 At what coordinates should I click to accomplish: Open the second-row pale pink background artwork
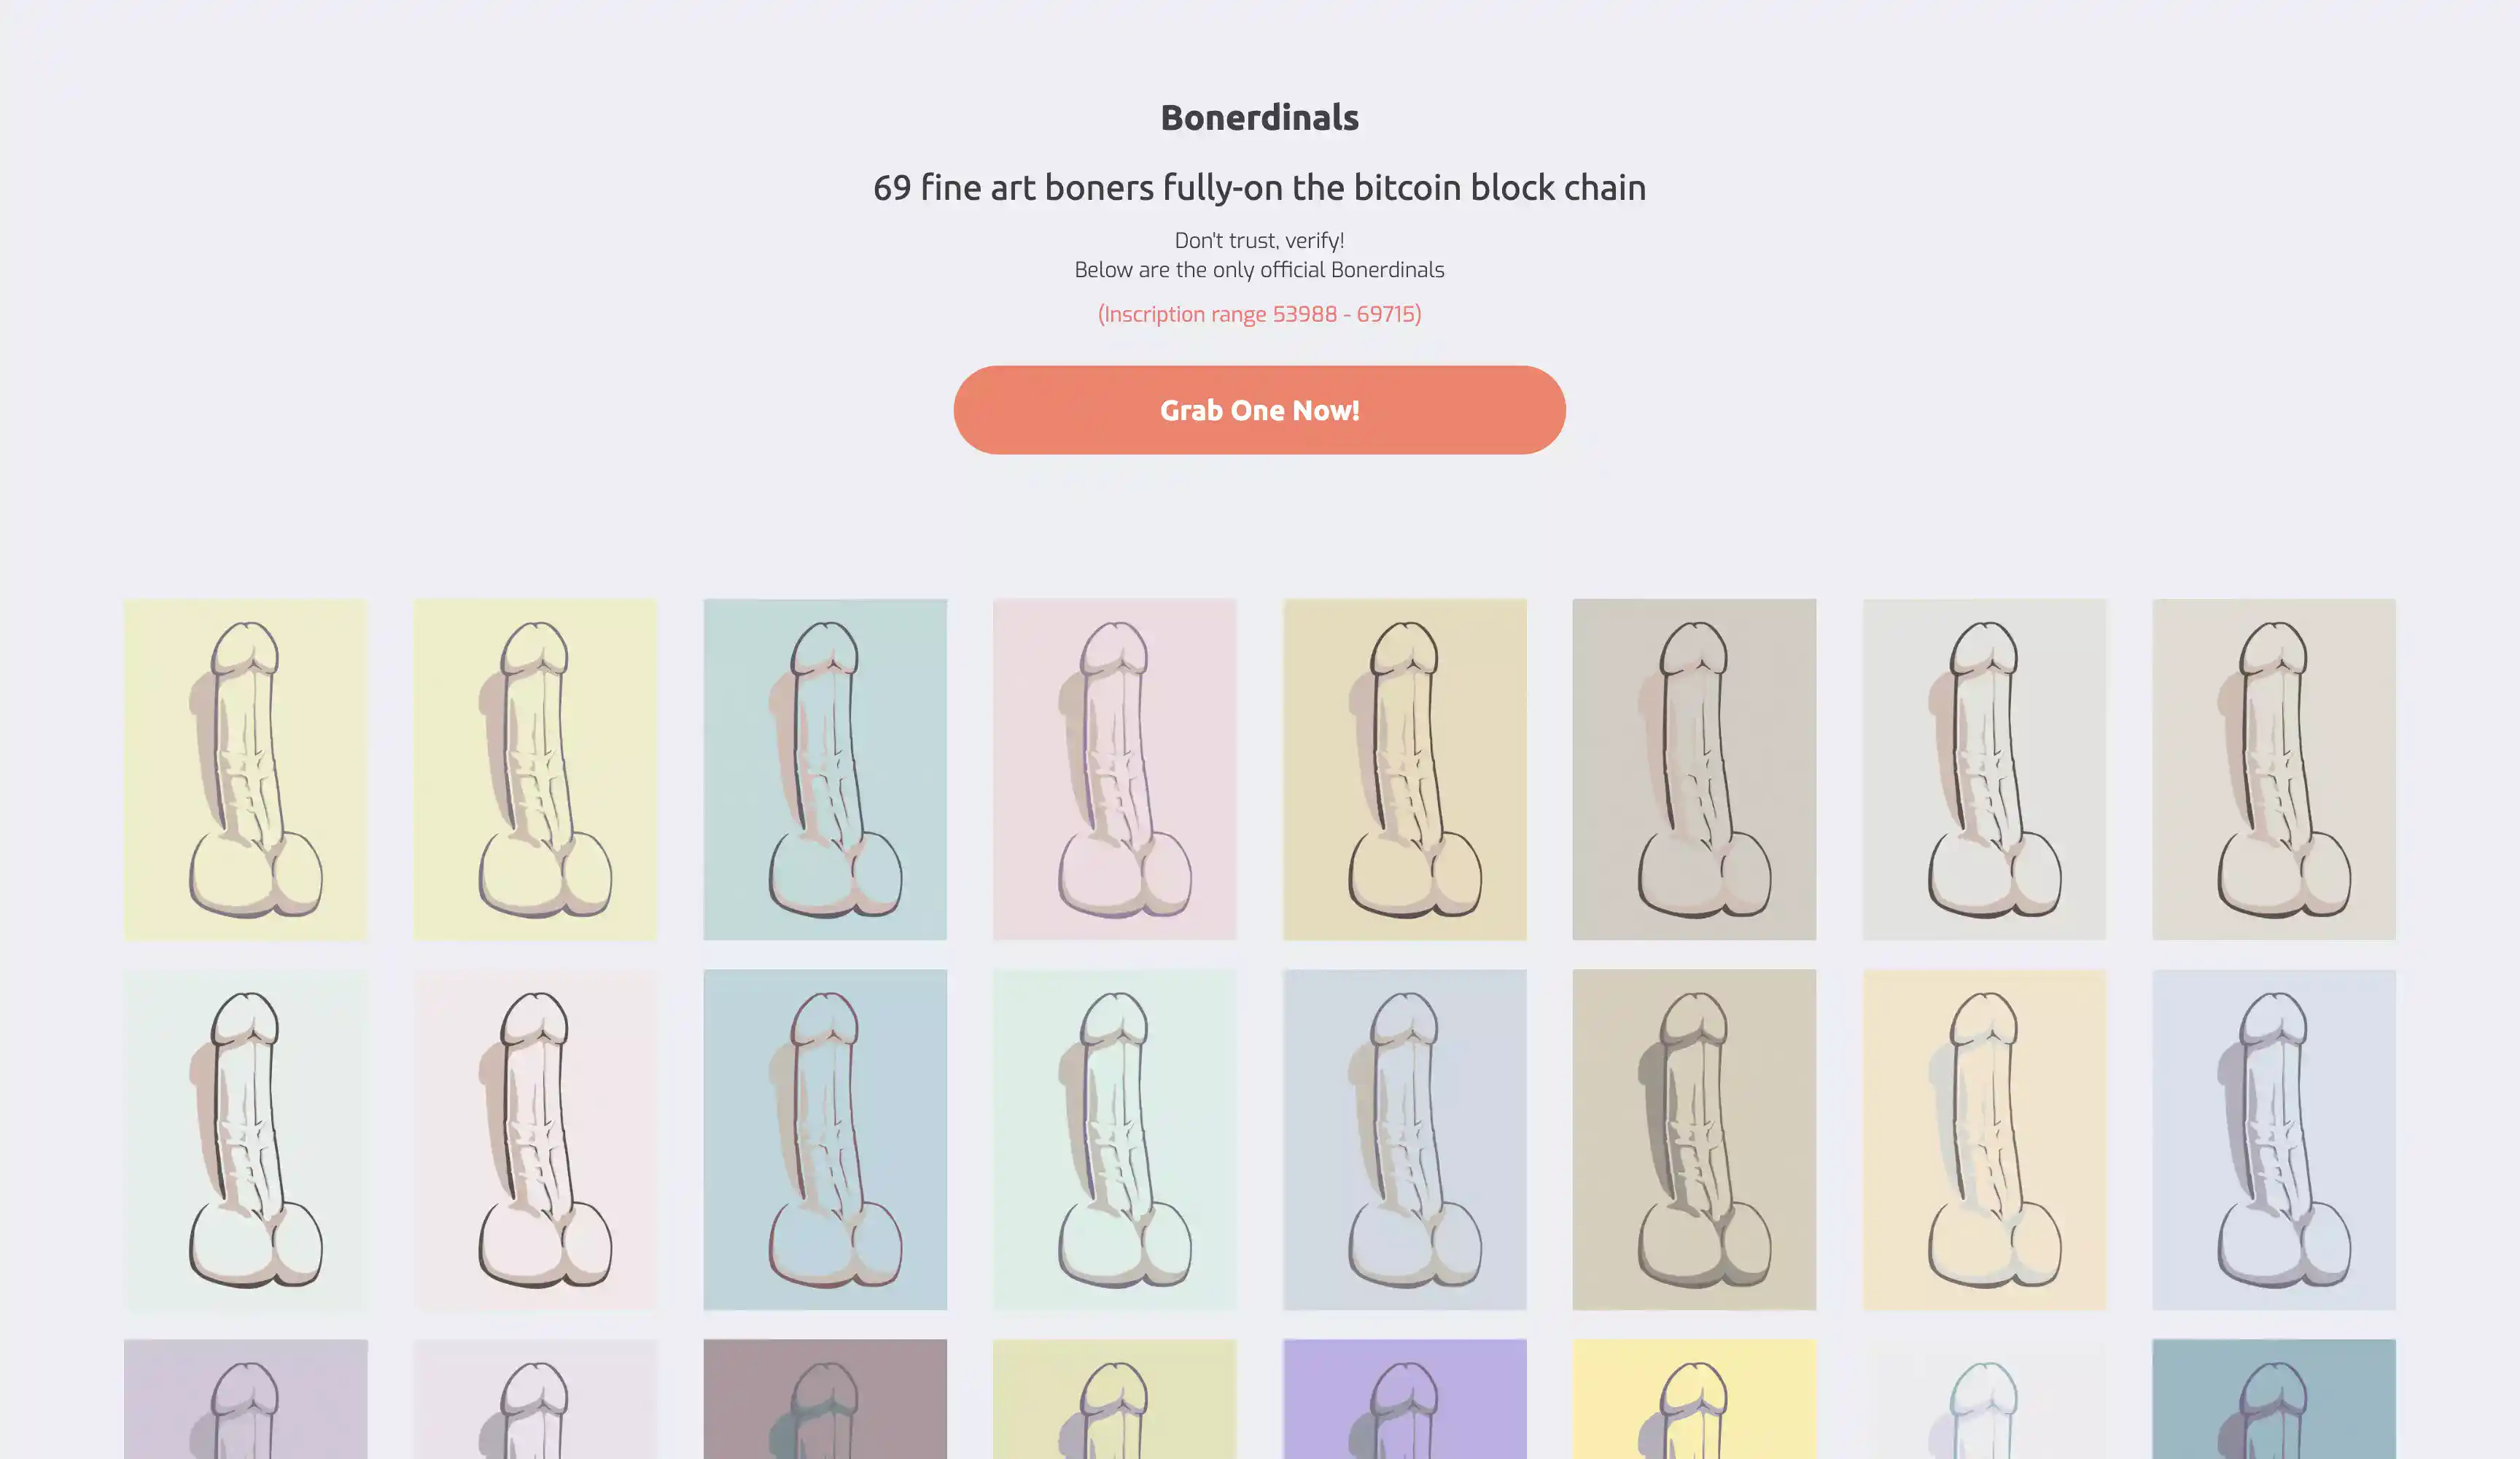(535, 1139)
